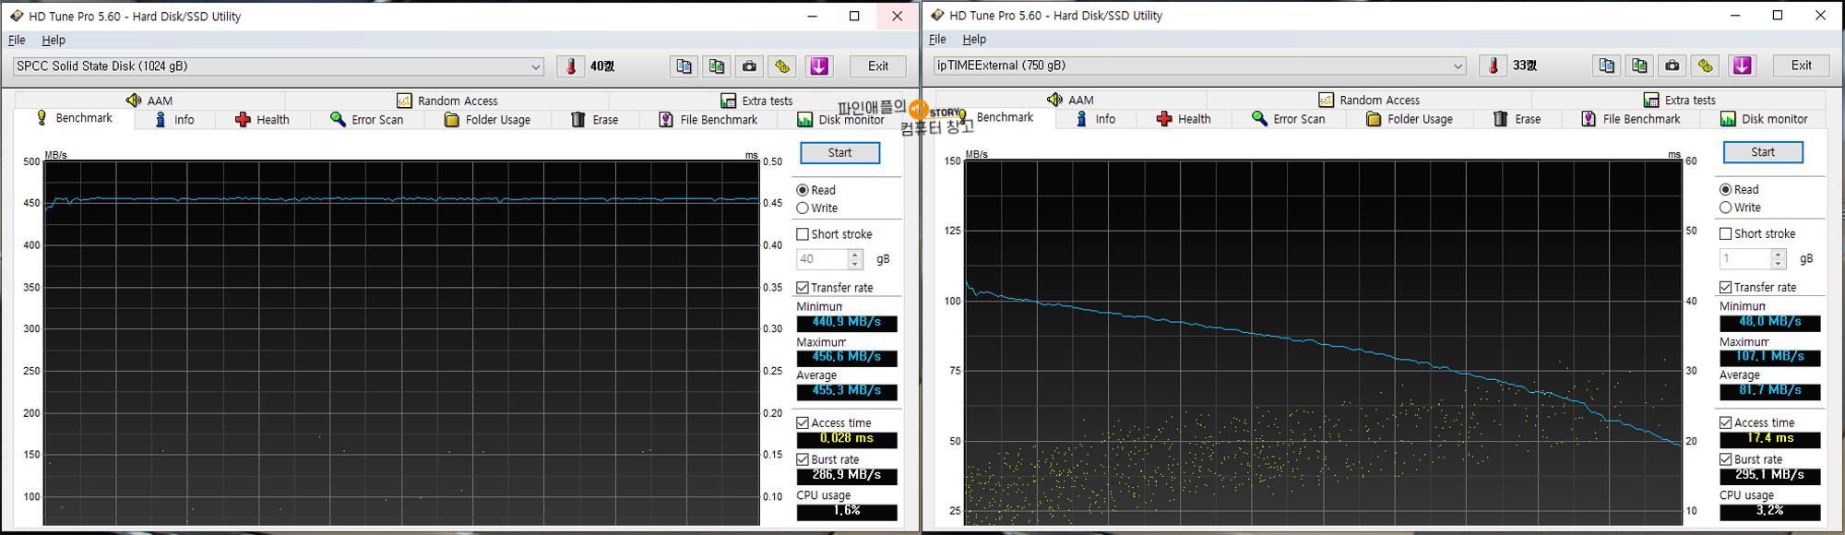Start benchmark in SPCC window
1845x535 pixels.
(839, 153)
